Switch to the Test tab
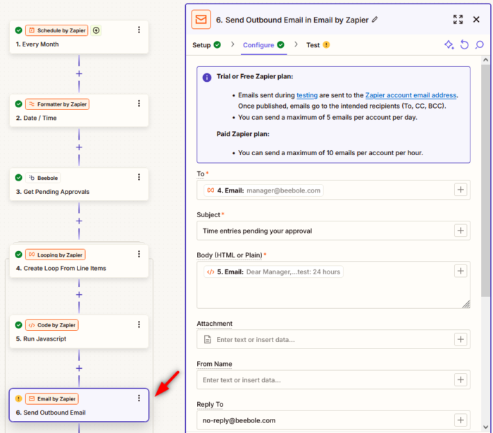Screen dimensions: 493x433 [318, 45]
